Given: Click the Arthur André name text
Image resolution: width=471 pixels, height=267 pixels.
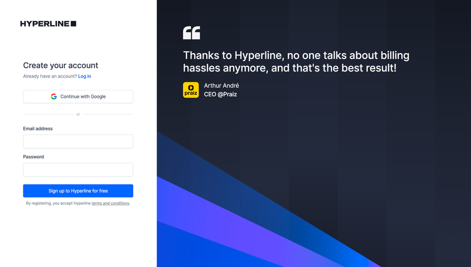Looking at the screenshot, I should point(221,86).
